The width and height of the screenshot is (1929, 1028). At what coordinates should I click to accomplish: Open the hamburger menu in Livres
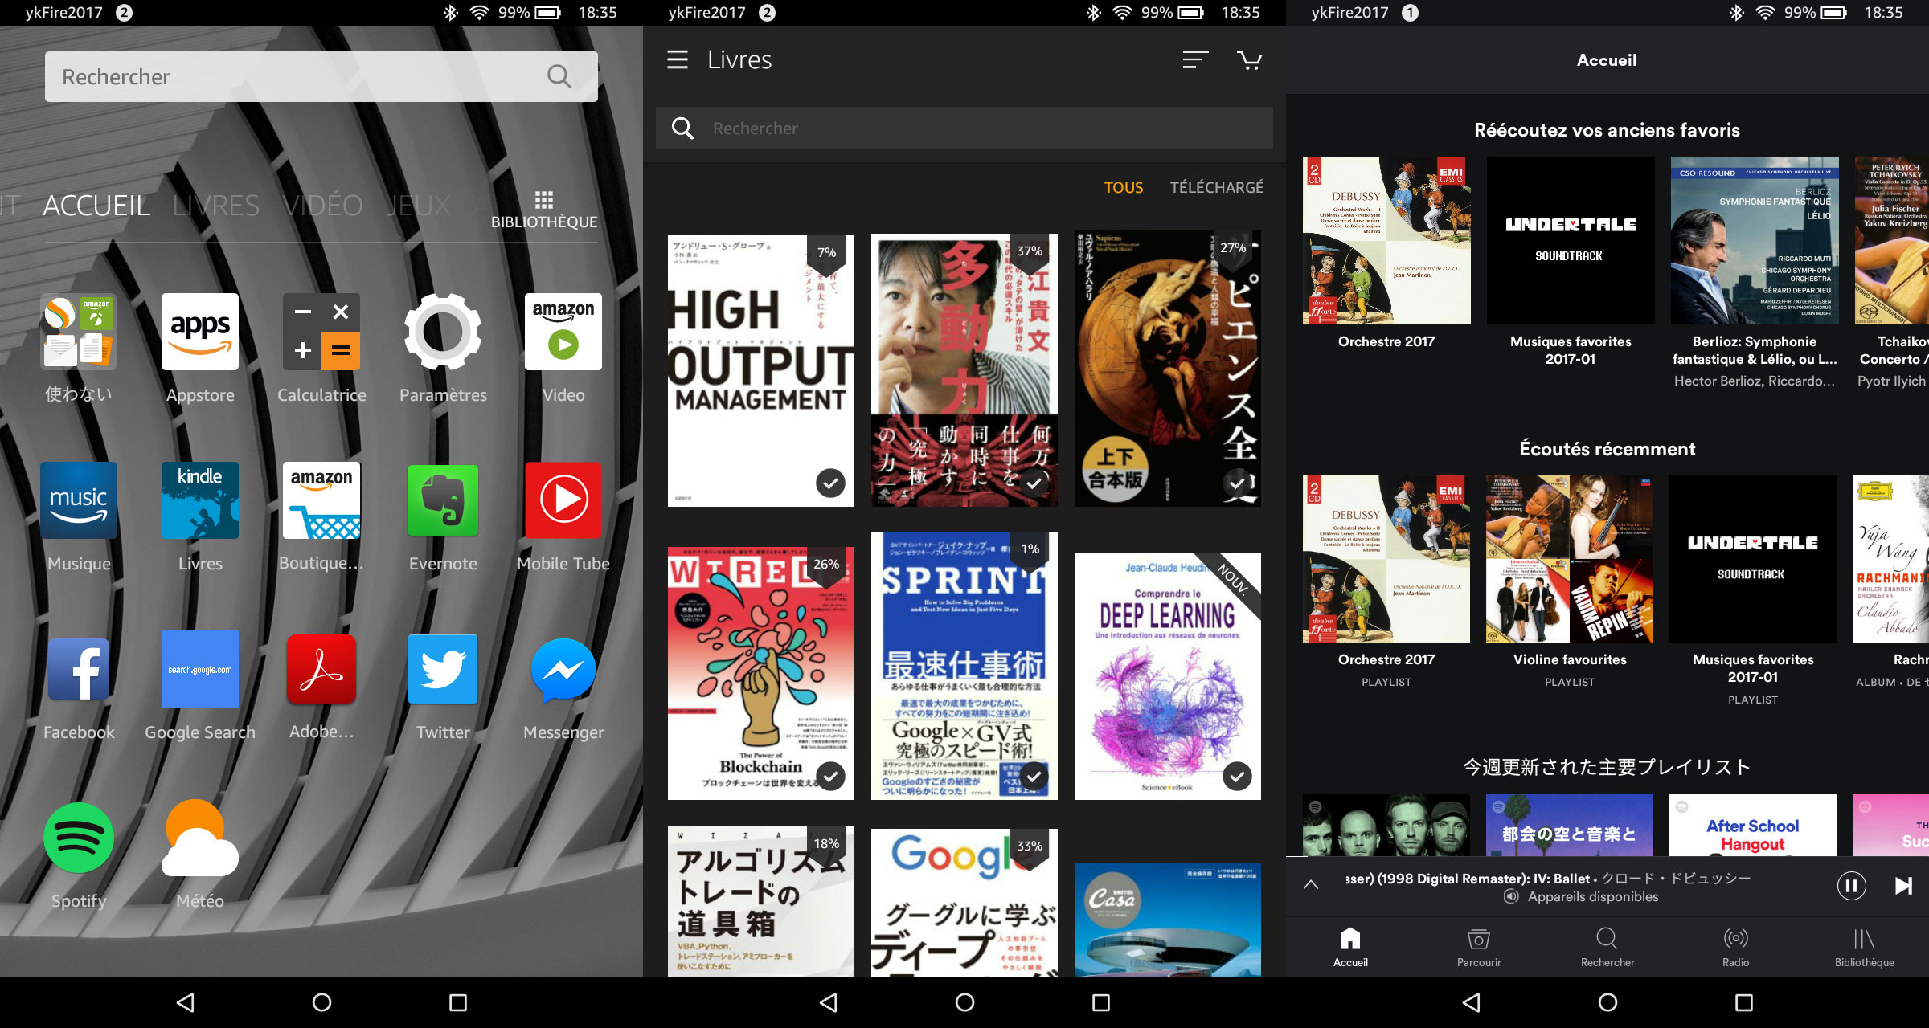[678, 59]
